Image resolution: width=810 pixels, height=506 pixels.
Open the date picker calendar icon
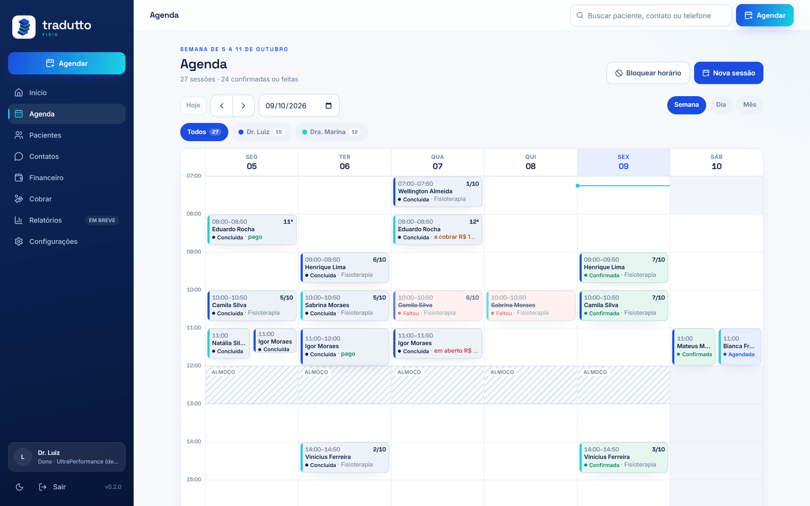coord(329,106)
